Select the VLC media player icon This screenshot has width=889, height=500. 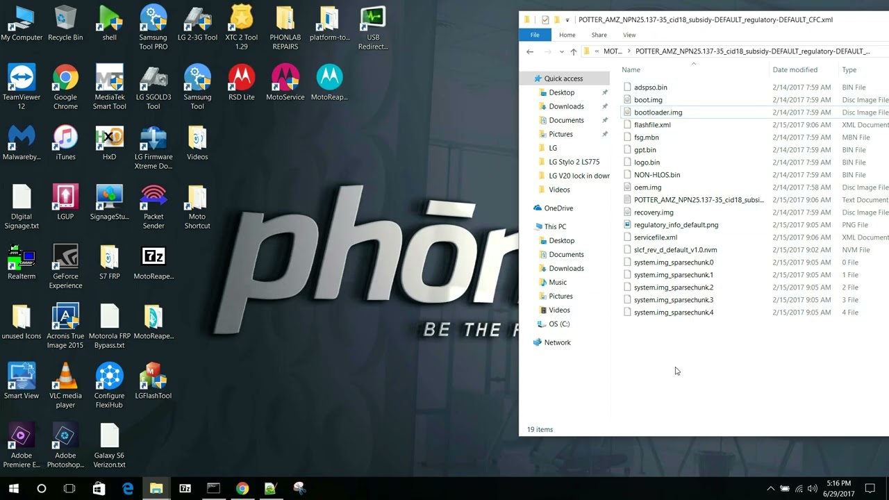click(65, 386)
